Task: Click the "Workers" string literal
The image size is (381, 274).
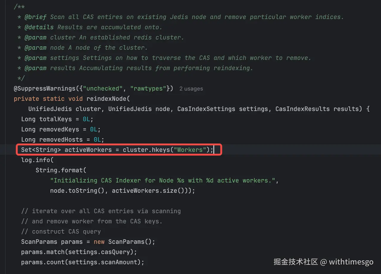Action: [190, 150]
